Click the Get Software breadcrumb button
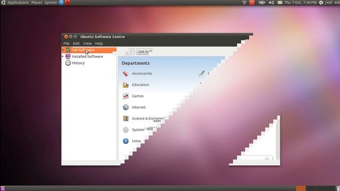 (144, 52)
